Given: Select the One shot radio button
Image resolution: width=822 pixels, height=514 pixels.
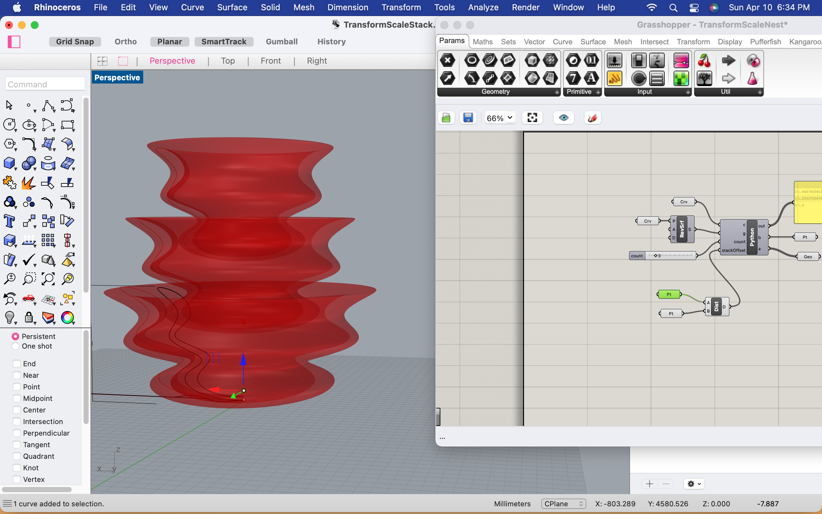Looking at the screenshot, I should [15, 346].
